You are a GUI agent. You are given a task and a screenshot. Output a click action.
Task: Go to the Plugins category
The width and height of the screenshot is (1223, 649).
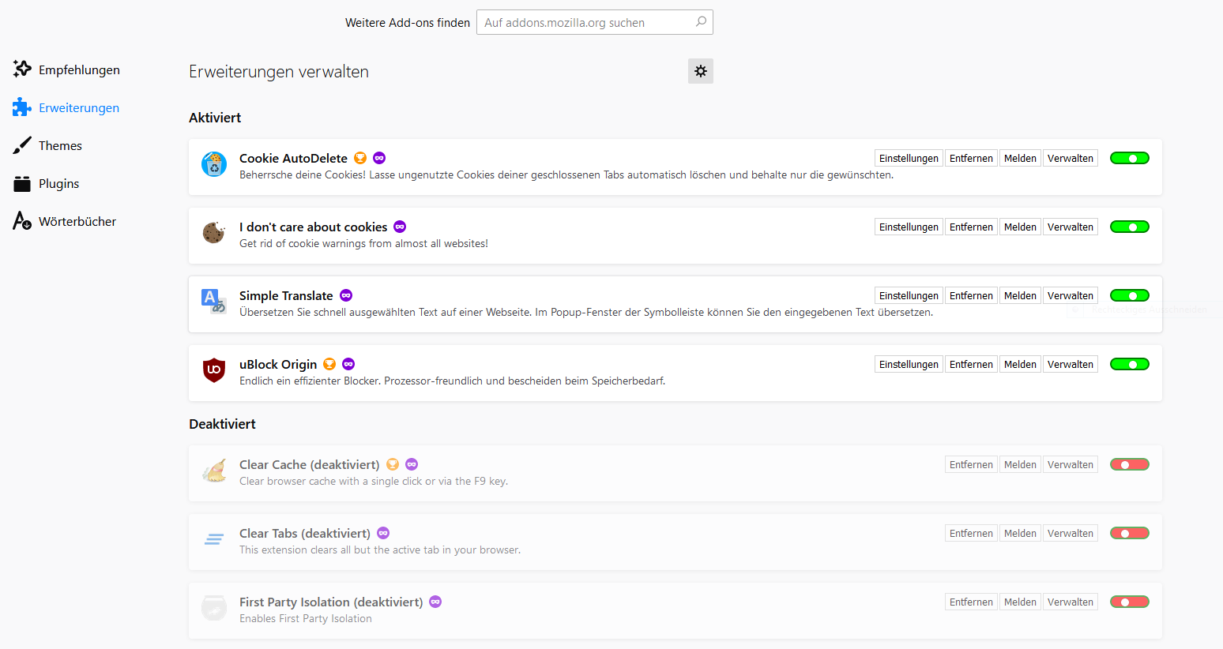(x=58, y=184)
